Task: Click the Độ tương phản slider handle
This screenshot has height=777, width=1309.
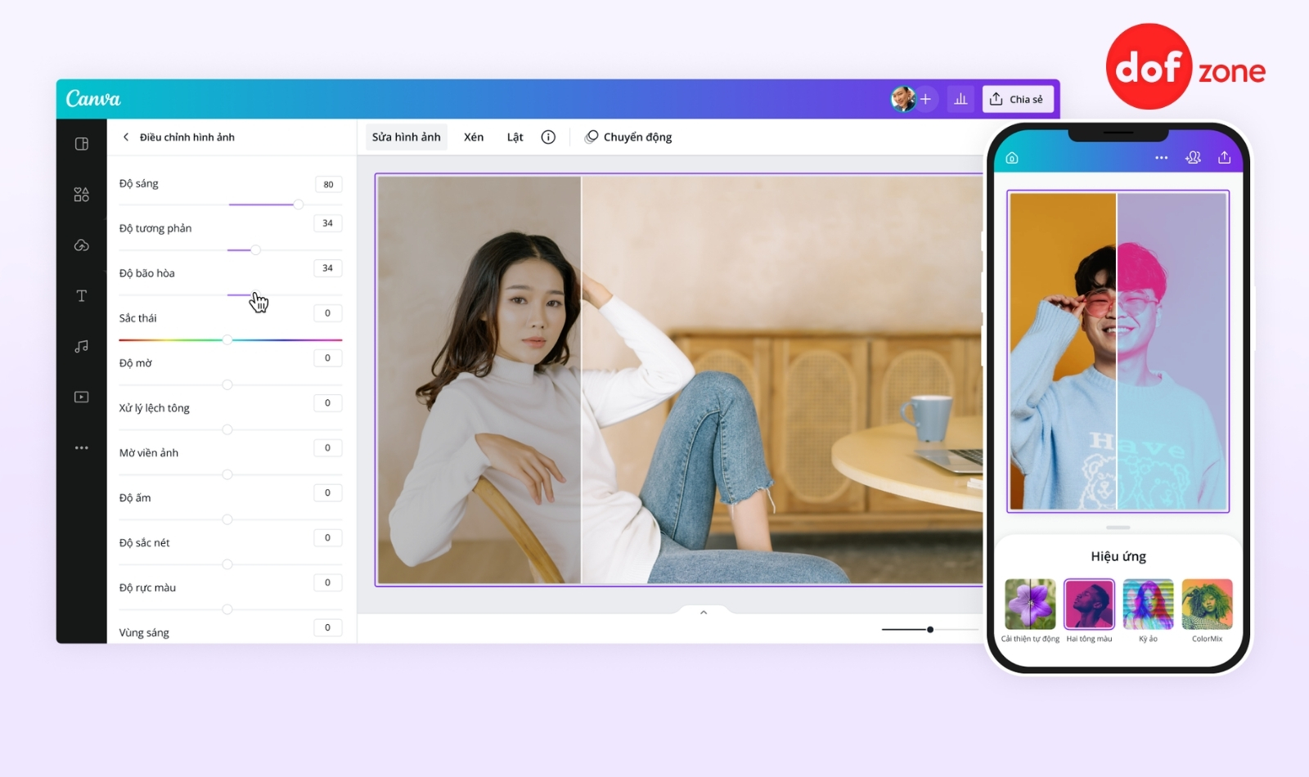Action: [255, 249]
